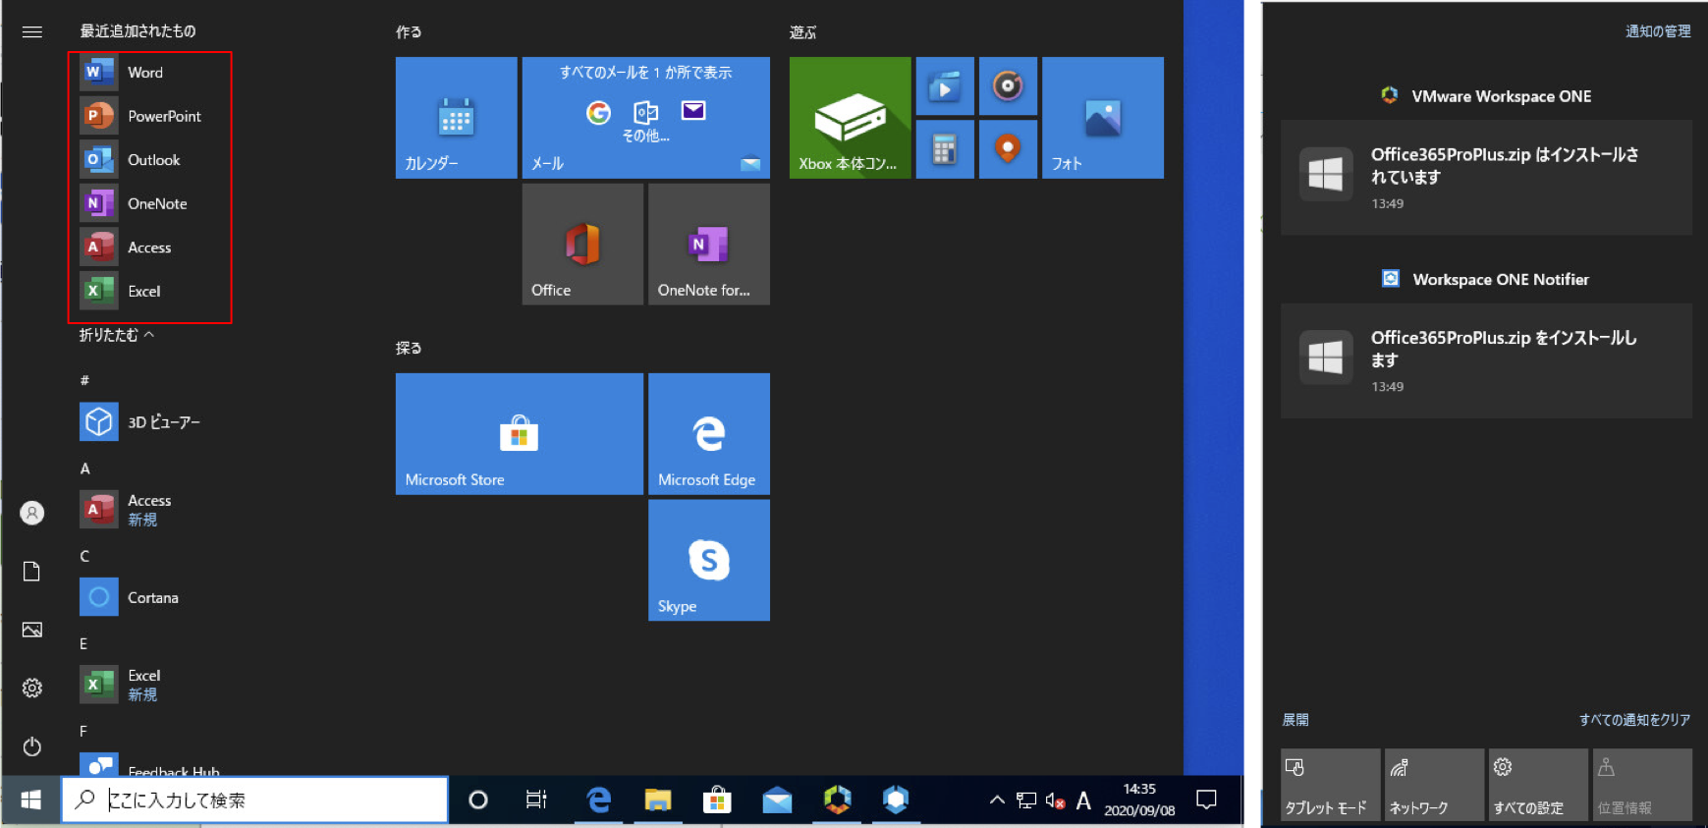Image resolution: width=1708 pixels, height=828 pixels.
Task: Select the 遊ぶ tile group header
Action: (802, 32)
